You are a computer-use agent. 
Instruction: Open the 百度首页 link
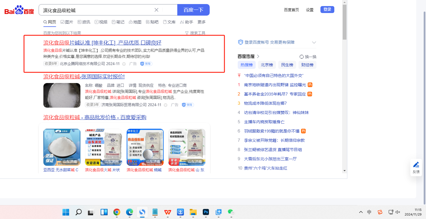point(292,10)
